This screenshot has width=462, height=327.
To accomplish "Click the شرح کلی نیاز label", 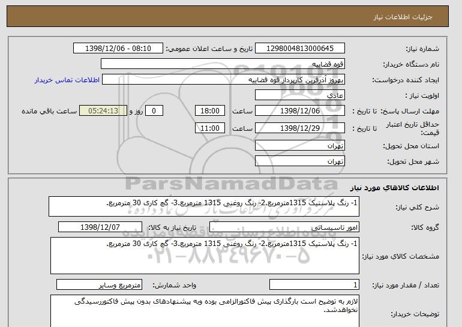I will point(417,208).
